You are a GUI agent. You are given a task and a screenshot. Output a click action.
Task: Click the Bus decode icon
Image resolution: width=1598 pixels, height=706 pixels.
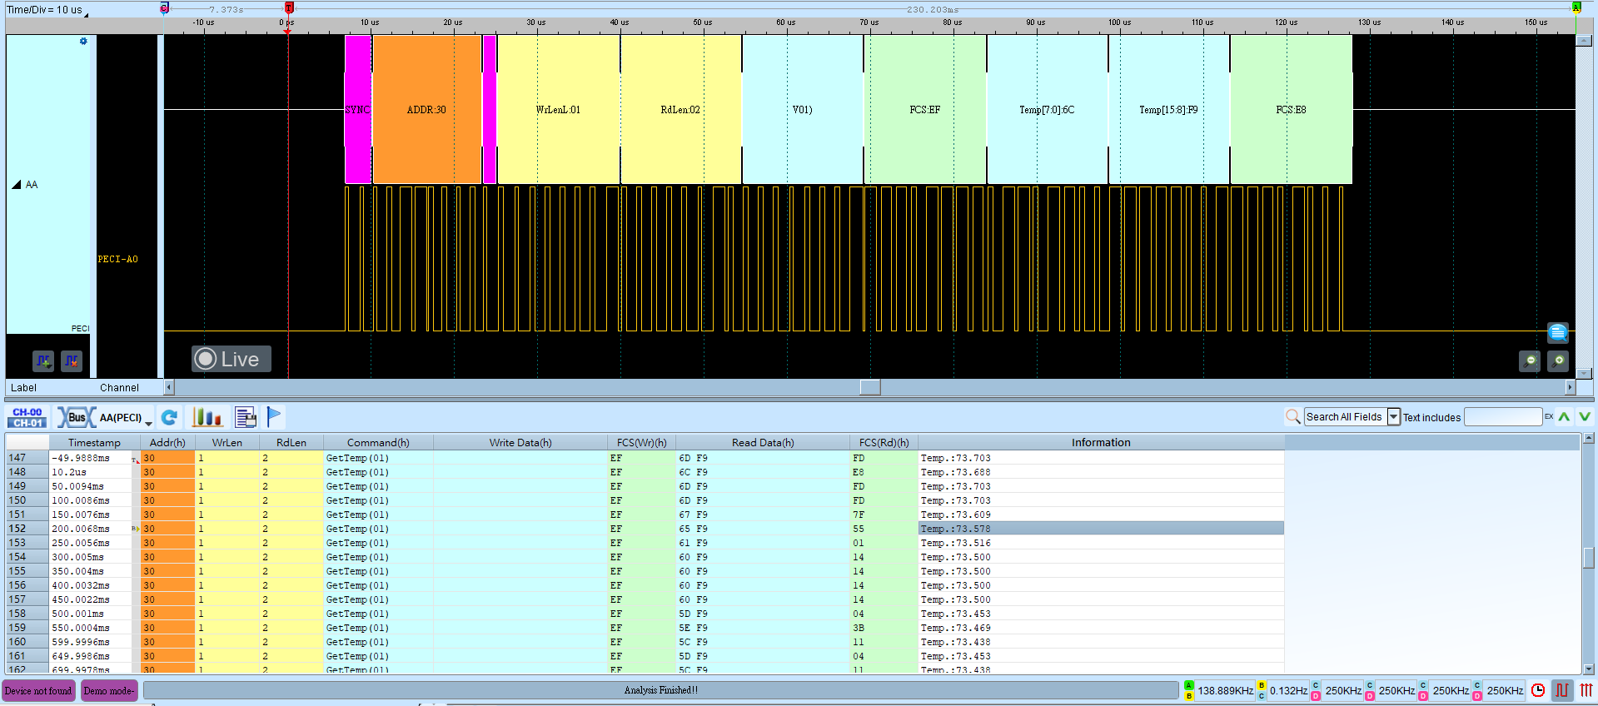76,417
